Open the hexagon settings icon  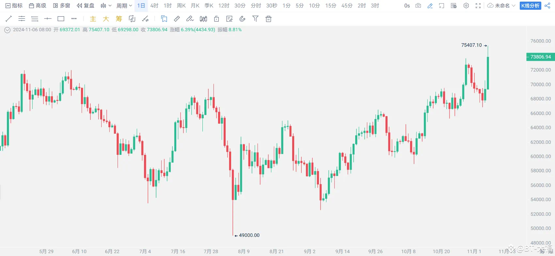466,6
